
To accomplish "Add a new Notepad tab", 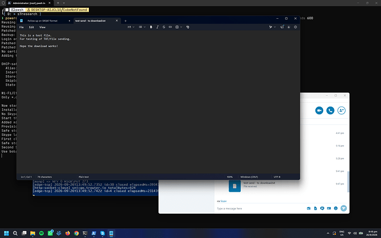I will 125,21.
